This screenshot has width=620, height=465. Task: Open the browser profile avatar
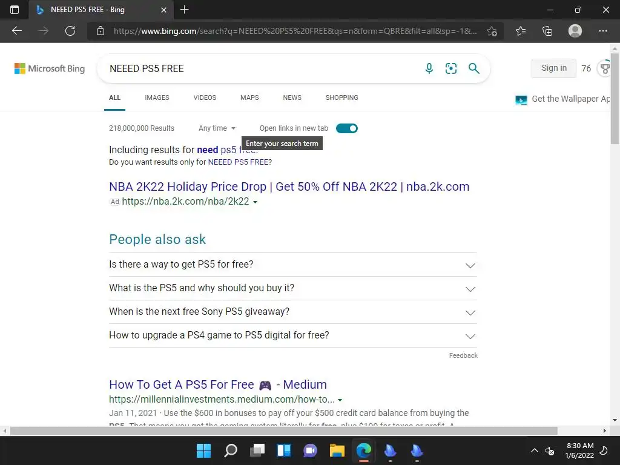point(575,31)
